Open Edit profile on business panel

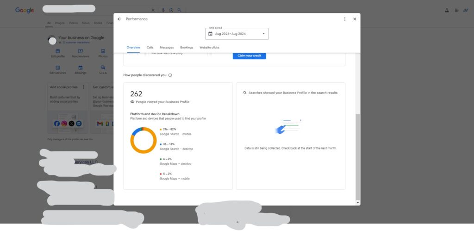click(x=57, y=54)
